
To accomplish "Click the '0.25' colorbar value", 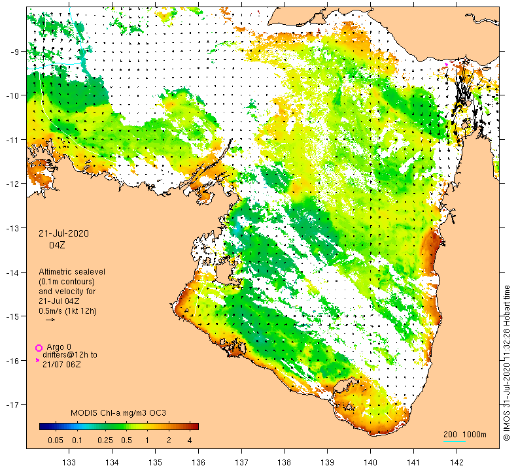I will (x=105, y=441).
